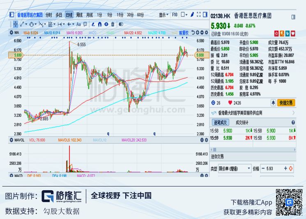306x219 pixels.
Task: Select the crosshair move tool
Action: [16, 24]
